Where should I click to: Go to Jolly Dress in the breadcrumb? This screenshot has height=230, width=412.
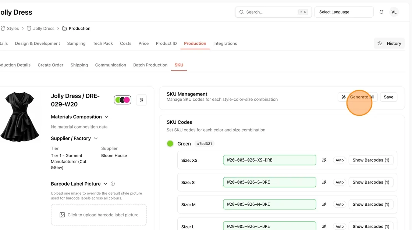(44, 28)
